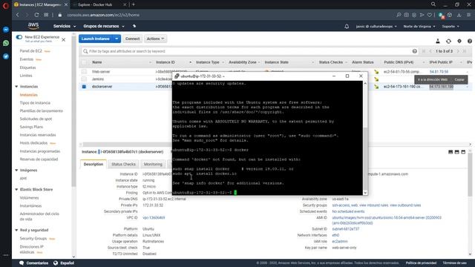
Task: Collapse Red y seguridad sidebar section
Action: tap(16, 230)
